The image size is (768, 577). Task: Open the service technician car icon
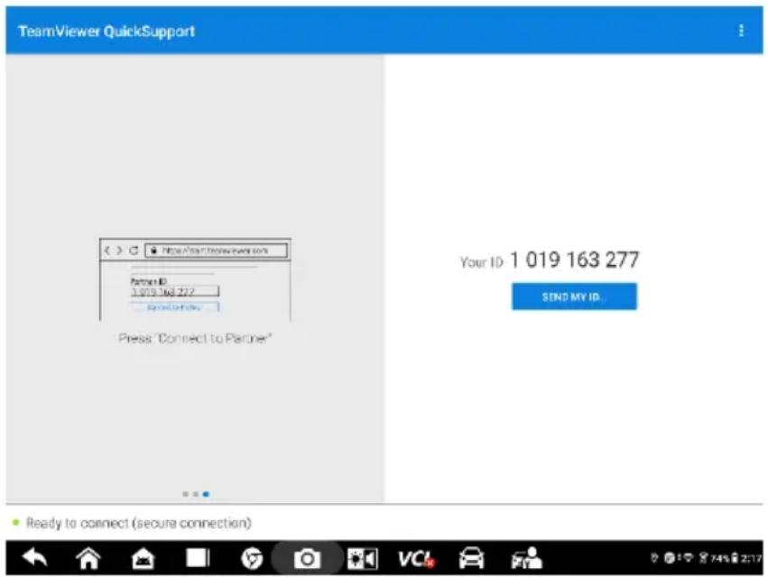(526, 558)
